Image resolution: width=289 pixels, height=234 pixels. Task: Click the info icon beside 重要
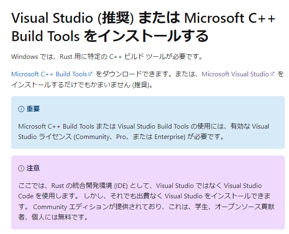click(x=21, y=109)
